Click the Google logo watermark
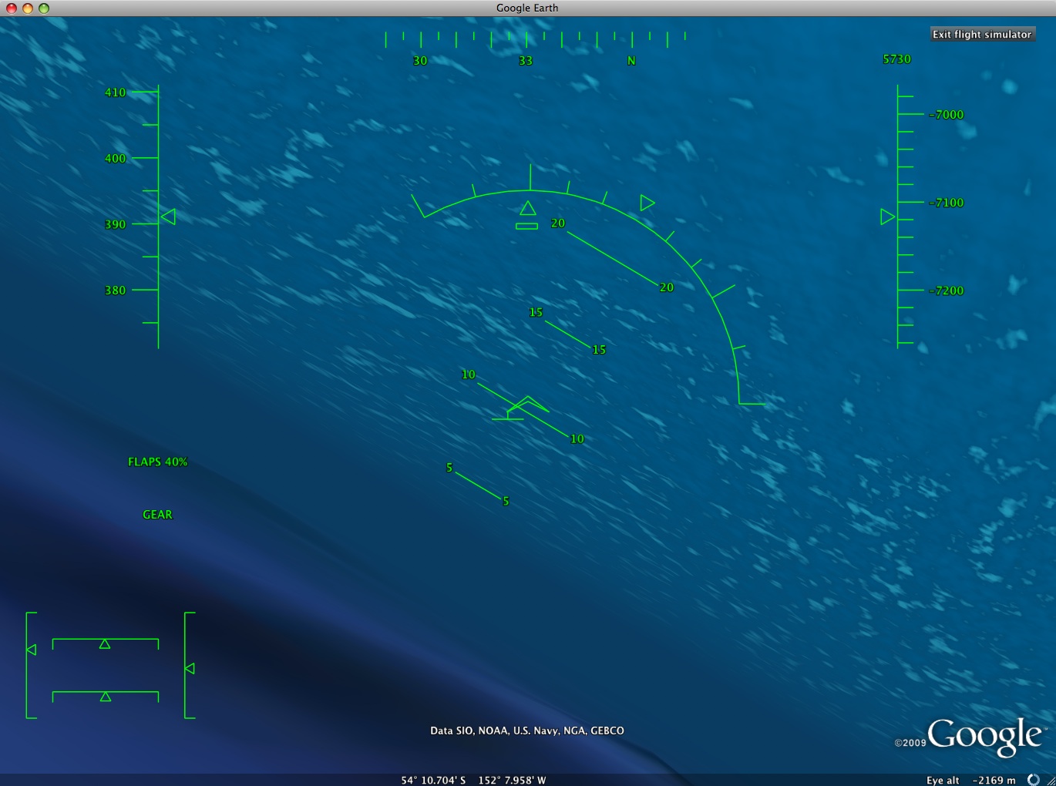 [984, 736]
